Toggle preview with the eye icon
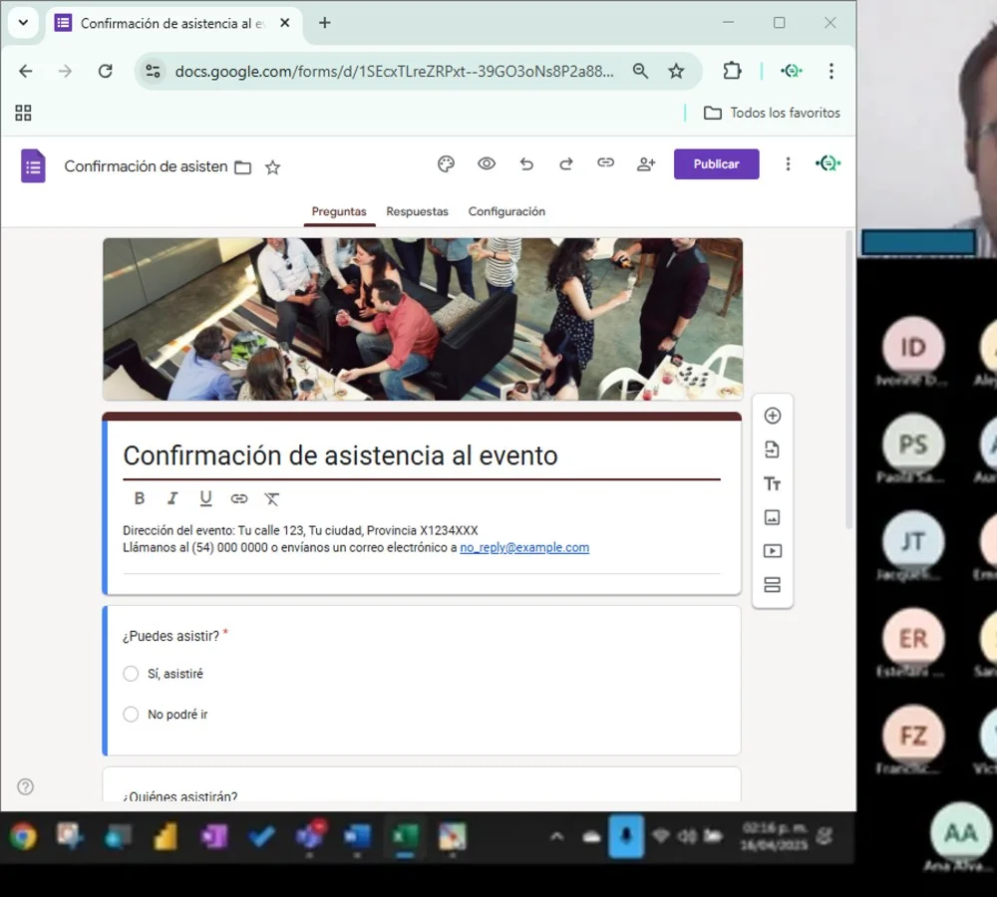The image size is (997, 897). [487, 164]
